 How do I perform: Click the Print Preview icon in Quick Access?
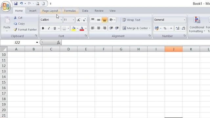[38, 4]
